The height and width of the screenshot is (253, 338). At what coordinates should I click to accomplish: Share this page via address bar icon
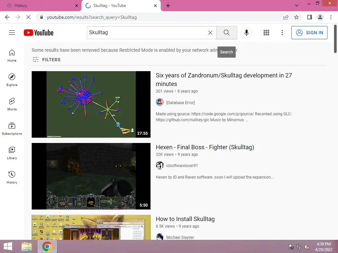(286, 17)
